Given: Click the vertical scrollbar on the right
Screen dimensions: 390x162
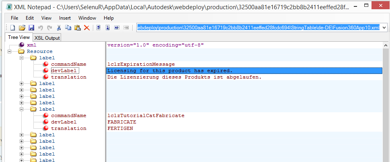Looking at the screenshot, I should [386, 100].
